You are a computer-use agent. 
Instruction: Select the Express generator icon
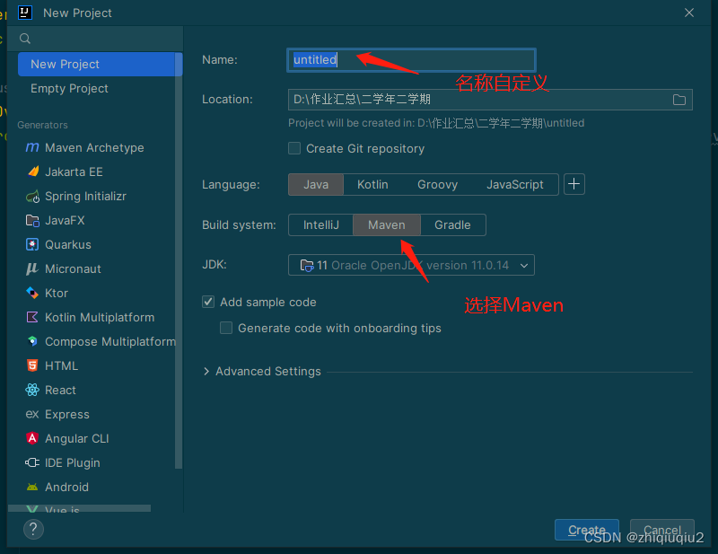pos(32,414)
